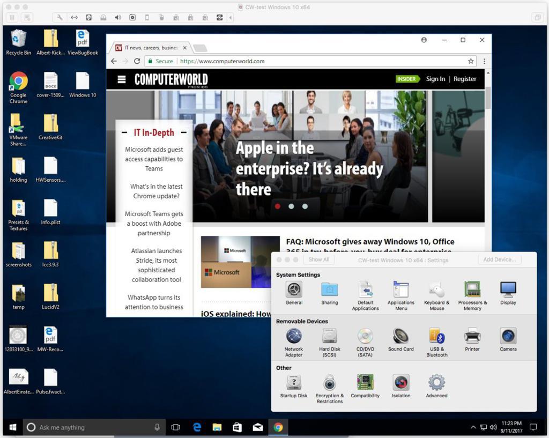The image size is (549, 438).
Task: Open File Explorer from taskbar
Action: tap(217, 427)
